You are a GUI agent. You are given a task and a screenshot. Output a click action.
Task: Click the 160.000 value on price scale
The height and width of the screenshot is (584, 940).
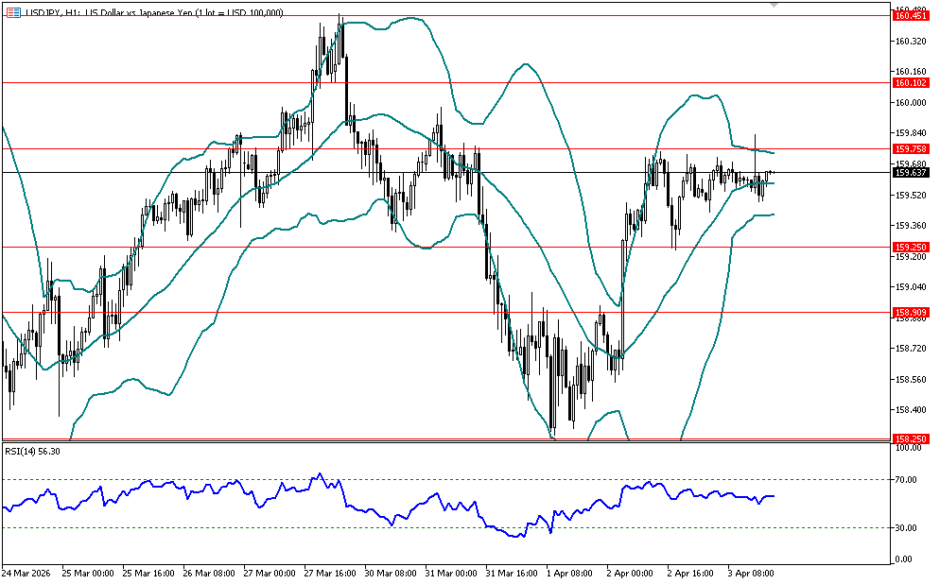(x=908, y=102)
